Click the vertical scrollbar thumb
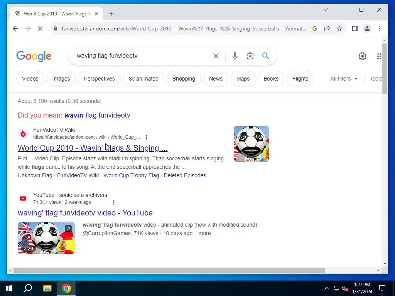The image size is (395, 296). 385,69
